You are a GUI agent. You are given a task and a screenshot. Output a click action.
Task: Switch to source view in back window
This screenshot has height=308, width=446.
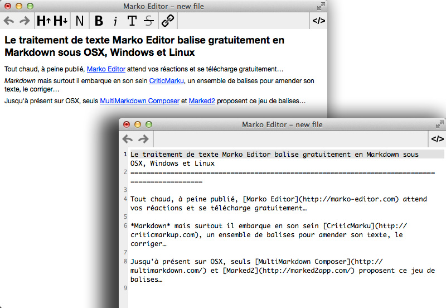(318, 21)
